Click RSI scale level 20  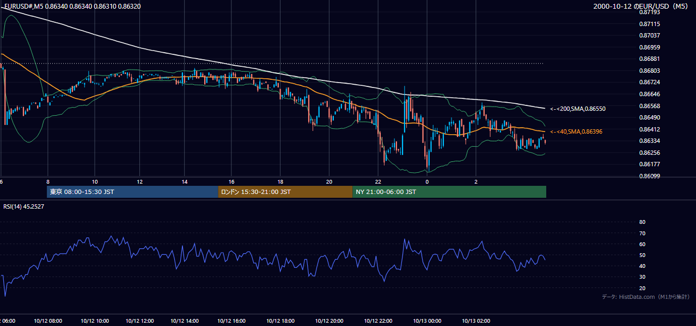point(642,288)
